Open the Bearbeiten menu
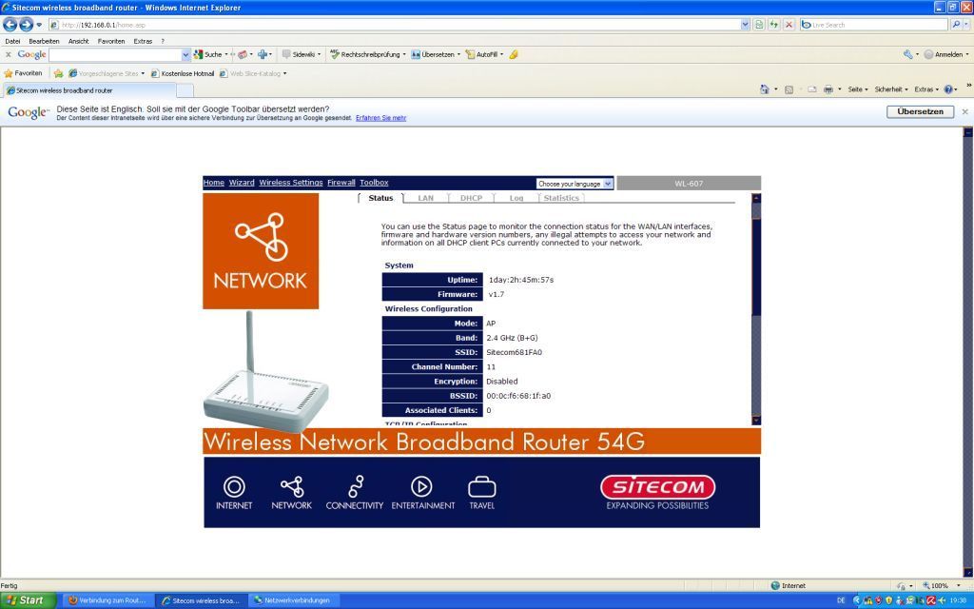Image resolution: width=974 pixels, height=609 pixels. (44, 41)
